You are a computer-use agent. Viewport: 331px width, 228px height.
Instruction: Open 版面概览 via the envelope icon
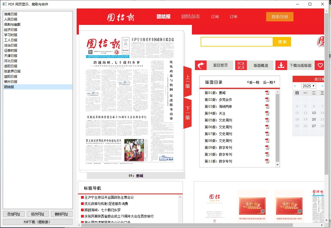(241, 65)
